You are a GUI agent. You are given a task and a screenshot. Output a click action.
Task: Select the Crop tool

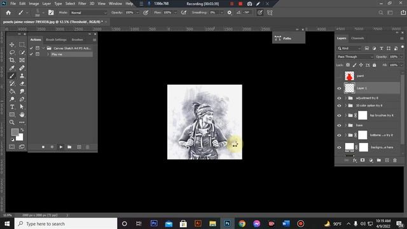(x=12, y=60)
